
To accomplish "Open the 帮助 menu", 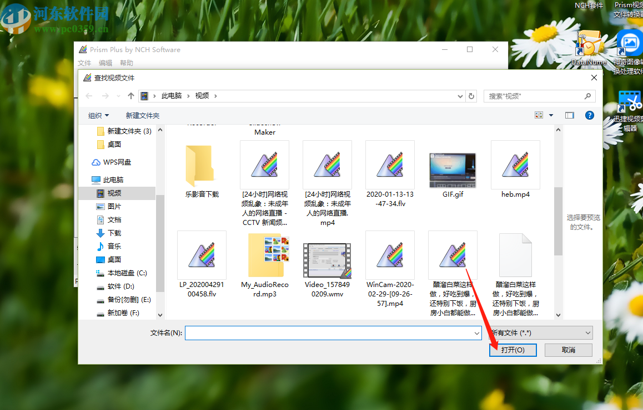I will click(126, 63).
